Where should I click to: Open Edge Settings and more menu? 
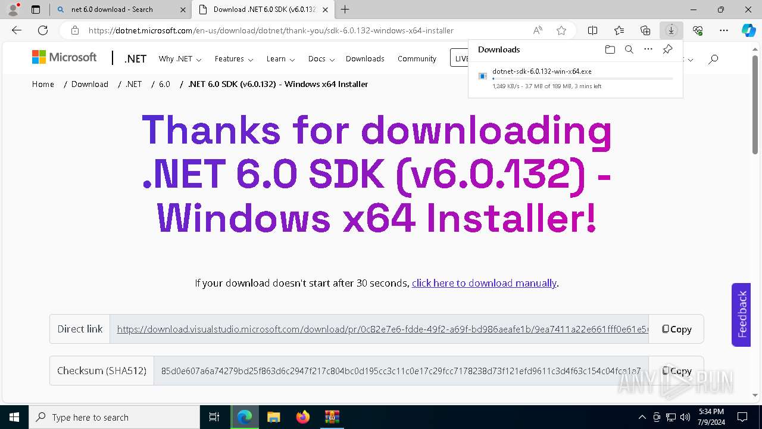click(x=724, y=30)
